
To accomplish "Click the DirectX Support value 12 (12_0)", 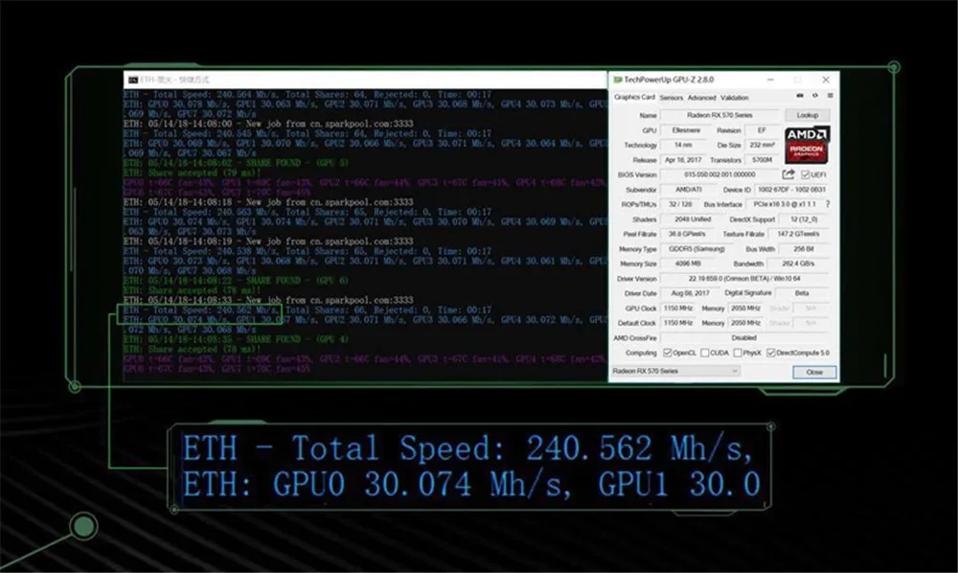I will pyautogui.click(x=804, y=219).
